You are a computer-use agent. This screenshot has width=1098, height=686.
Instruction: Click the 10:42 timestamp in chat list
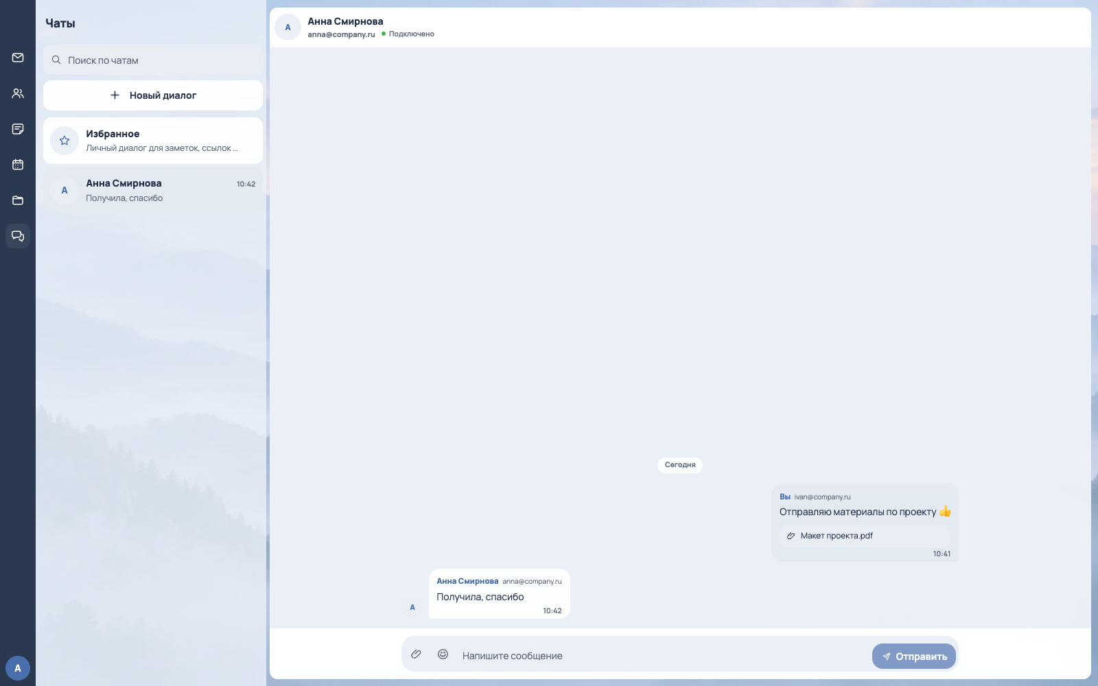pyautogui.click(x=246, y=184)
